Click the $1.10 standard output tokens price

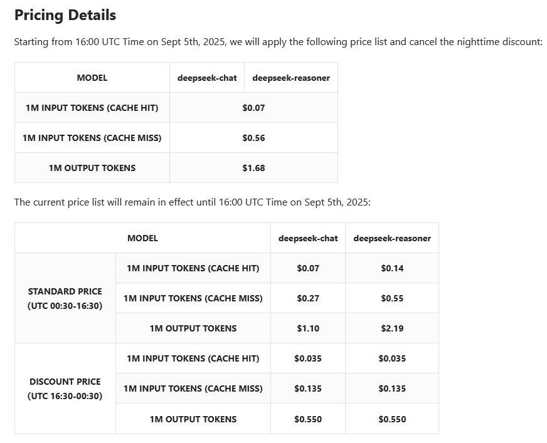(x=308, y=328)
